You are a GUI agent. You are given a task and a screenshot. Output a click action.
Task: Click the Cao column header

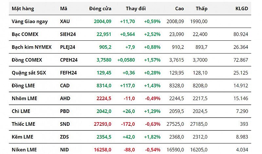coord(179,9)
